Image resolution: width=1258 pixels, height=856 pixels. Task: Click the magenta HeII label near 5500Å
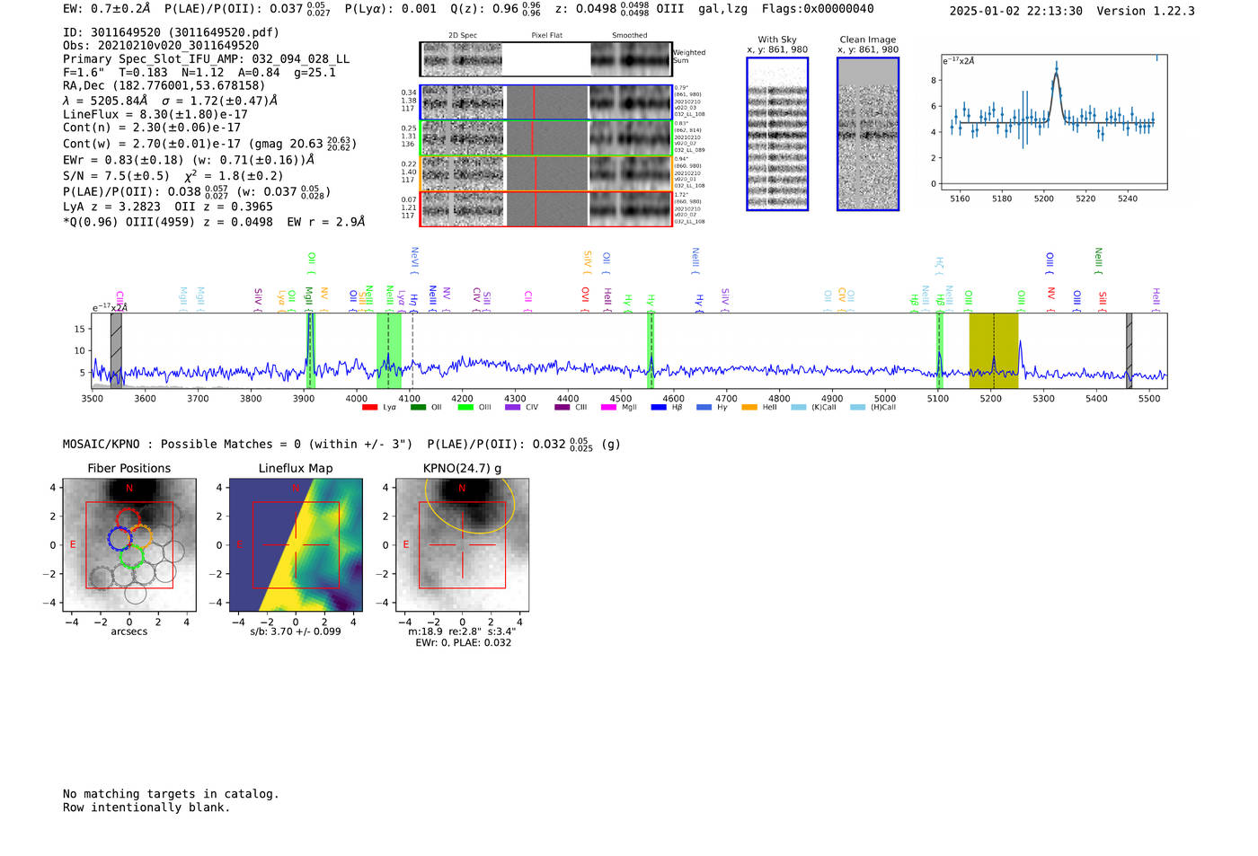pyautogui.click(x=1156, y=298)
